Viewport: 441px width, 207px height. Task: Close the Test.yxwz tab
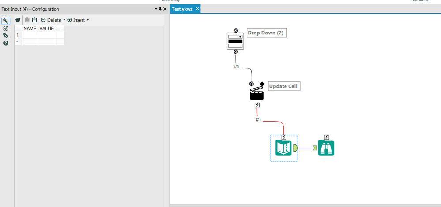[197, 9]
